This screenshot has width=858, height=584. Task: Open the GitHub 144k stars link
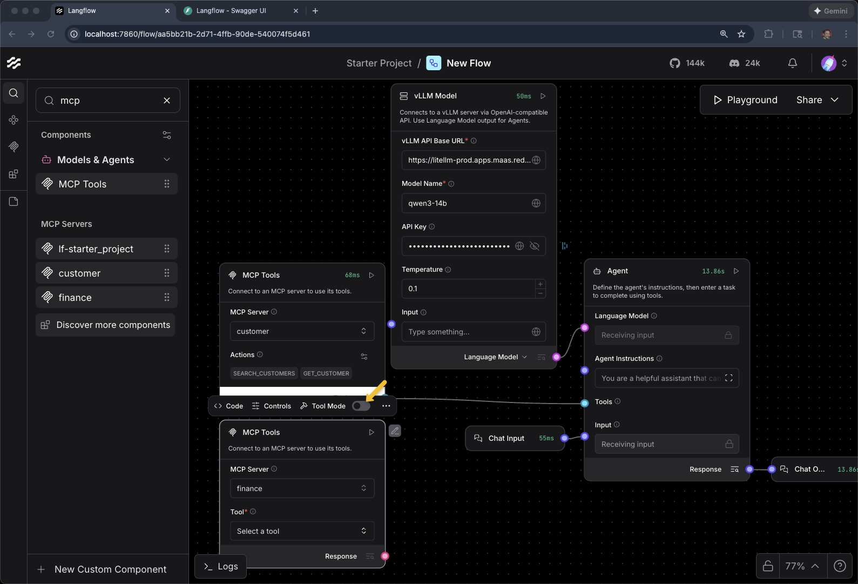[x=687, y=63]
